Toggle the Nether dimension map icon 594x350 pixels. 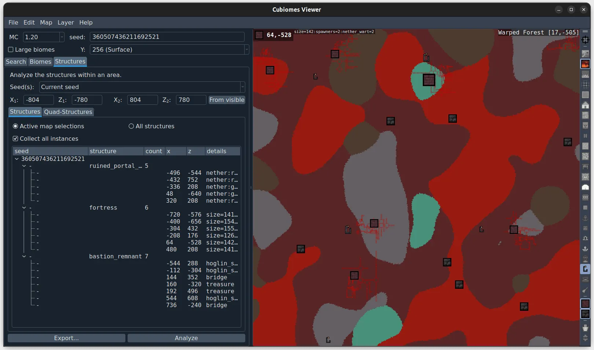pyautogui.click(x=585, y=64)
